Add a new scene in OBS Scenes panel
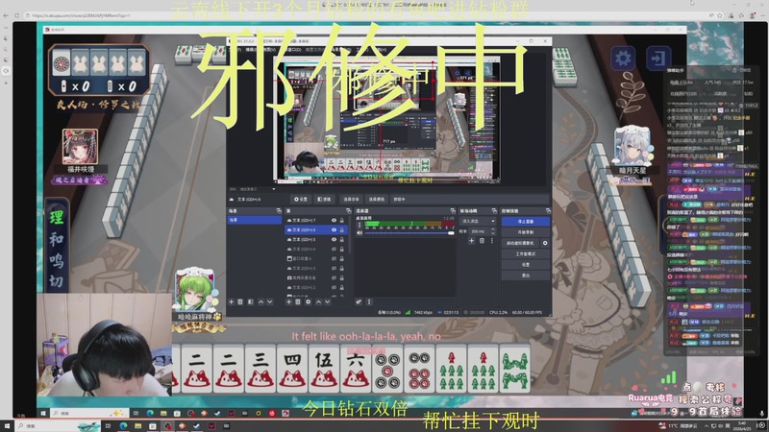The height and width of the screenshot is (432, 769). pyautogui.click(x=232, y=301)
